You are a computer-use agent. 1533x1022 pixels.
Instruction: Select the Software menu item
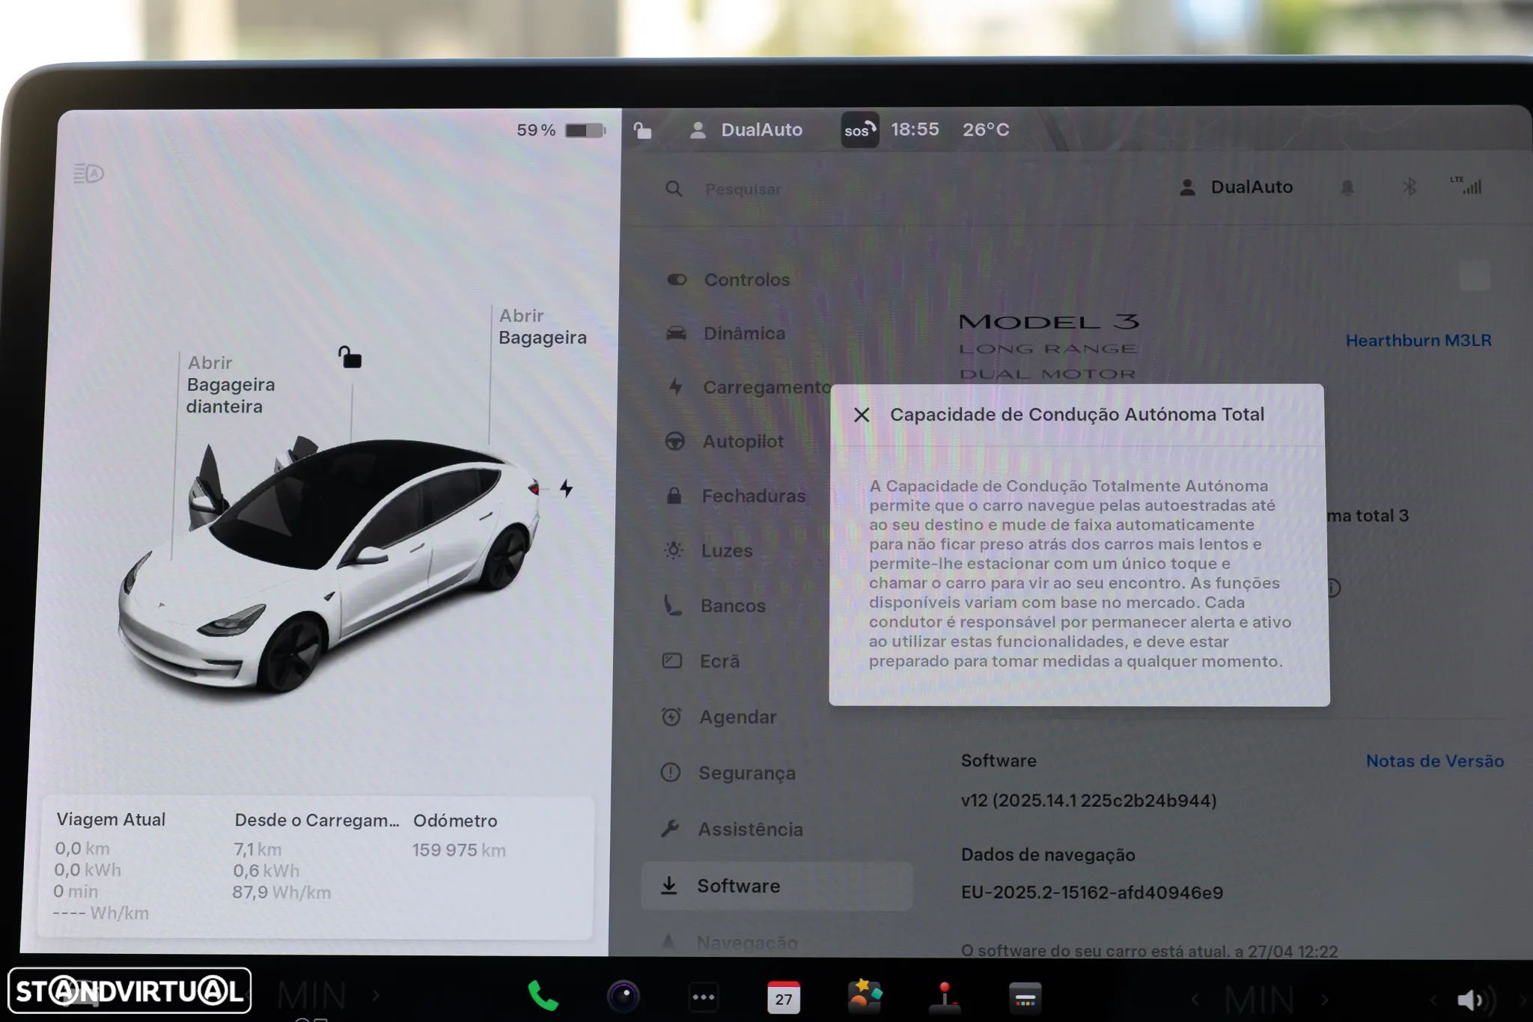tap(776, 886)
